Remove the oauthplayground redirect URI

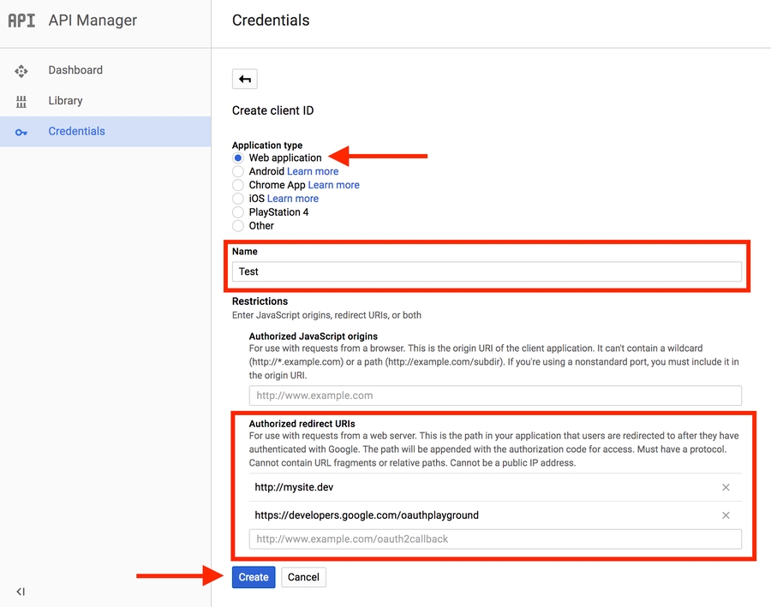(726, 515)
